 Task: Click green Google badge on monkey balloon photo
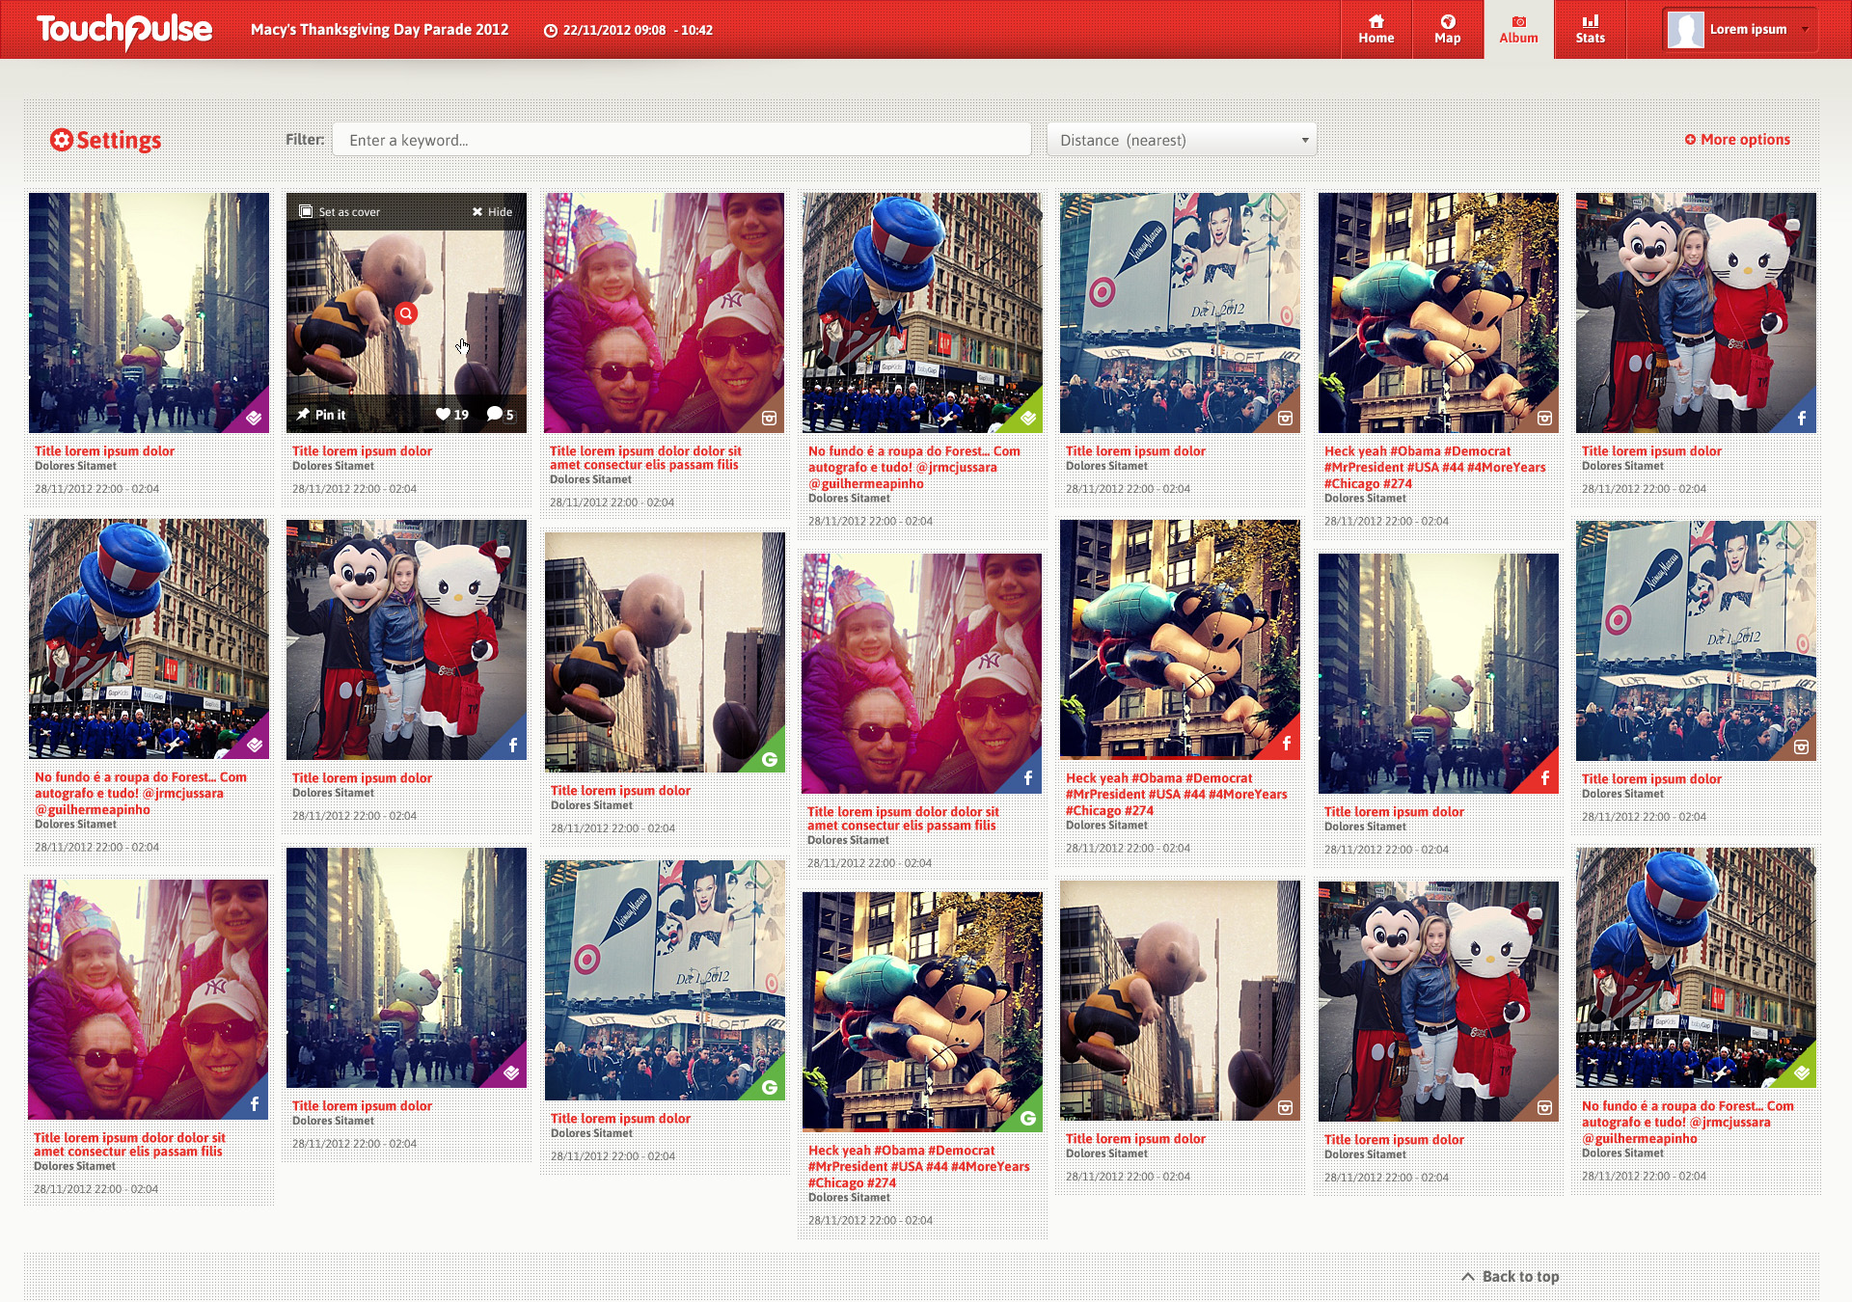(x=1027, y=1117)
